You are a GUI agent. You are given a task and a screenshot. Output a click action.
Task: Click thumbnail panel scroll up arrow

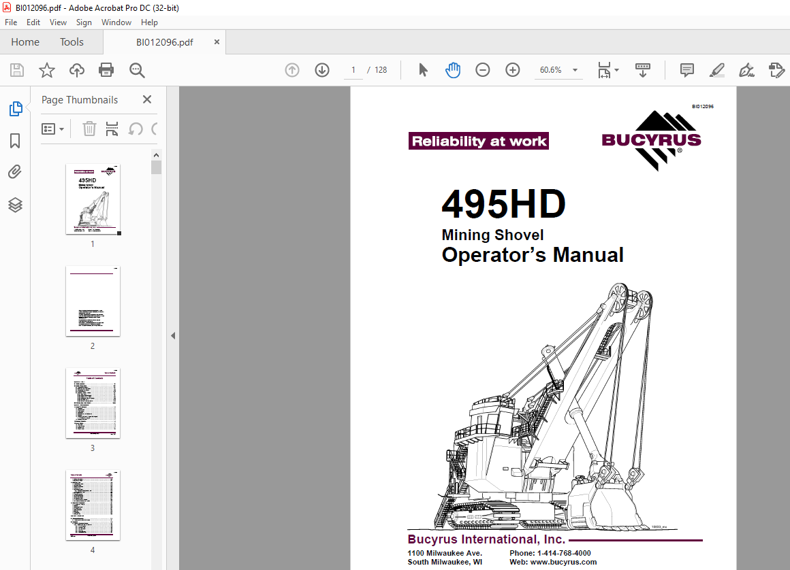tap(156, 155)
